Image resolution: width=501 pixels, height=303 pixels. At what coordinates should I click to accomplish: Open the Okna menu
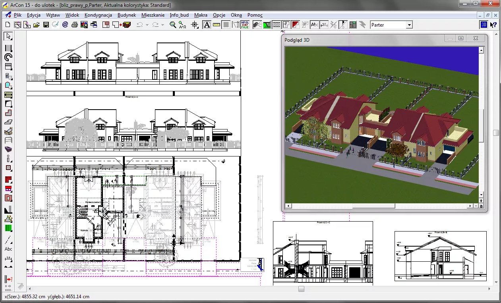click(x=236, y=15)
